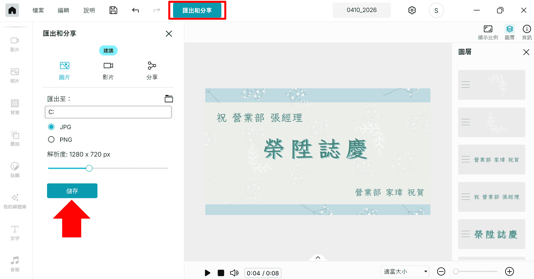Open the 圖層 layers panel icon

point(510,32)
